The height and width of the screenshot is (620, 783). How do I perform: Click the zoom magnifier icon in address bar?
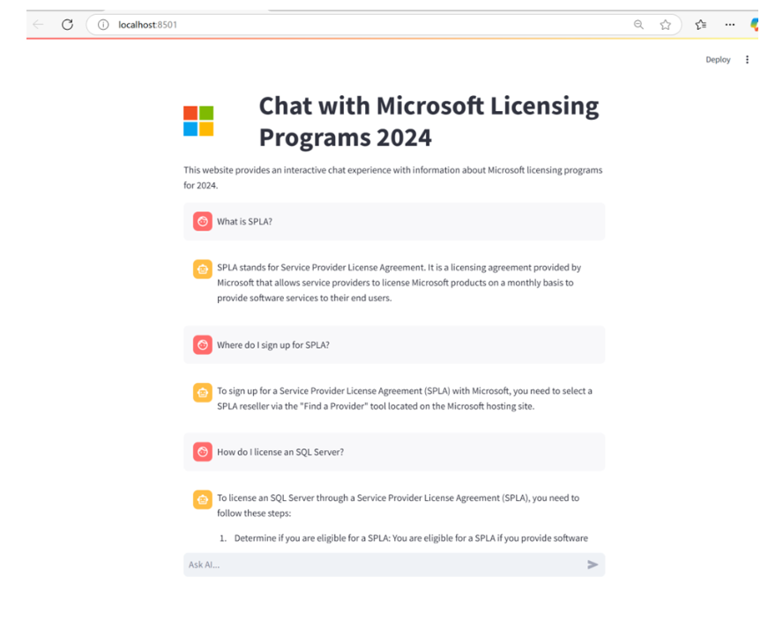(638, 25)
